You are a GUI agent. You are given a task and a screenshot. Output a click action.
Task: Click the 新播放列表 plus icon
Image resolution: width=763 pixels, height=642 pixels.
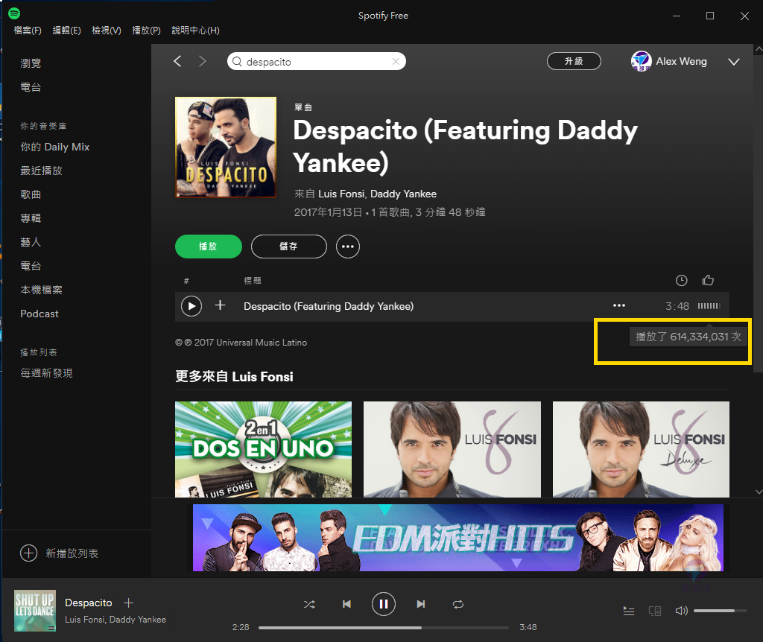point(29,553)
